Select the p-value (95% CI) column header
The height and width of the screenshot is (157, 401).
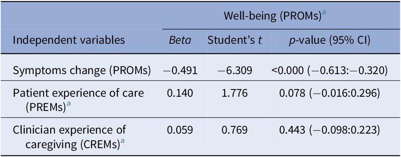coord(329,40)
